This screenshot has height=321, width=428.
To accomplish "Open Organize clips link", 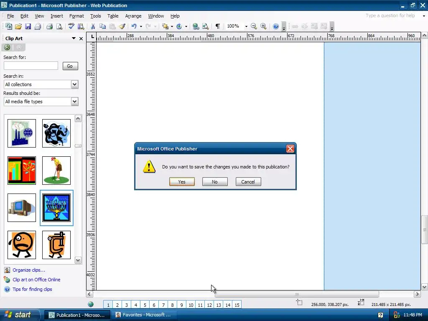I will [29, 270].
